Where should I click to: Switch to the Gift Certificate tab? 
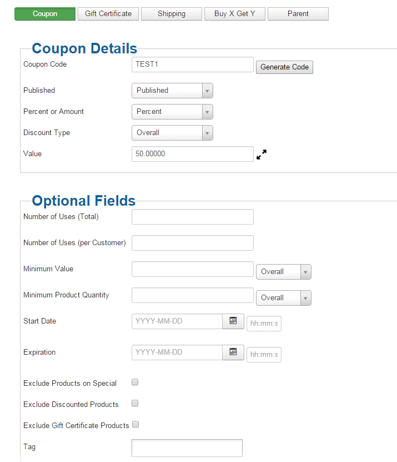[x=108, y=14]
